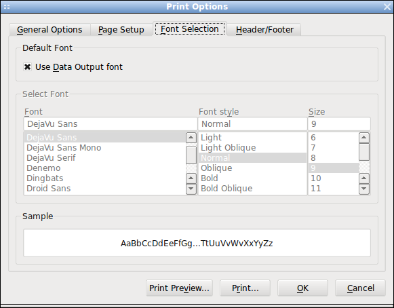Open the Page Setup tab

(121, 30)
